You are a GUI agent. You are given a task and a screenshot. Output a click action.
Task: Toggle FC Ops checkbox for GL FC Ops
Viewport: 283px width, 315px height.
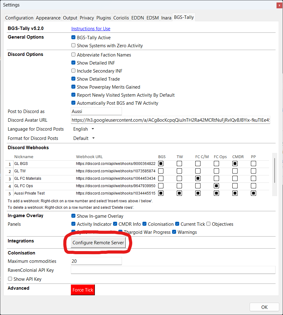[x=216, y=186]
